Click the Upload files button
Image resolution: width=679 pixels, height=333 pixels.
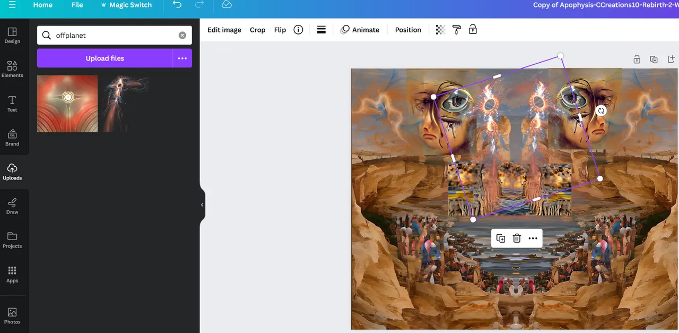pyautogui.click(x=105, y=58)
